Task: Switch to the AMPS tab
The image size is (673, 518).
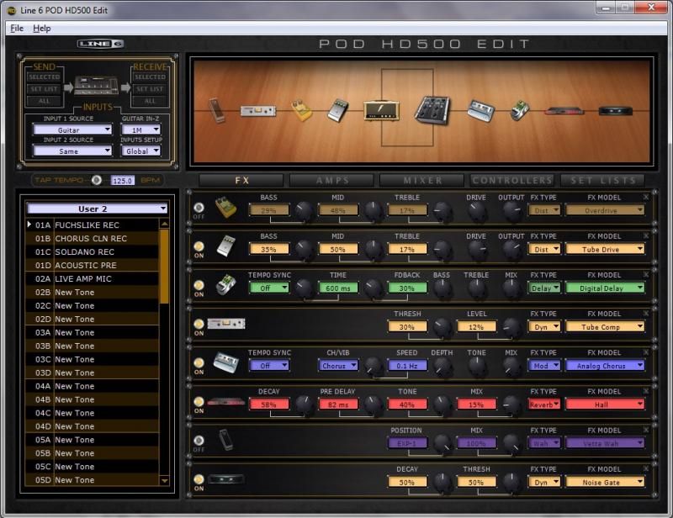Action: point(331,181)
